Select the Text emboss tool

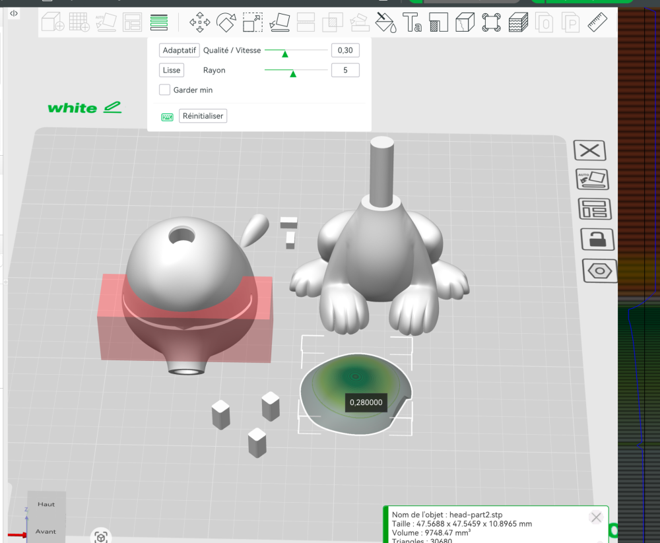pos(412,22)
